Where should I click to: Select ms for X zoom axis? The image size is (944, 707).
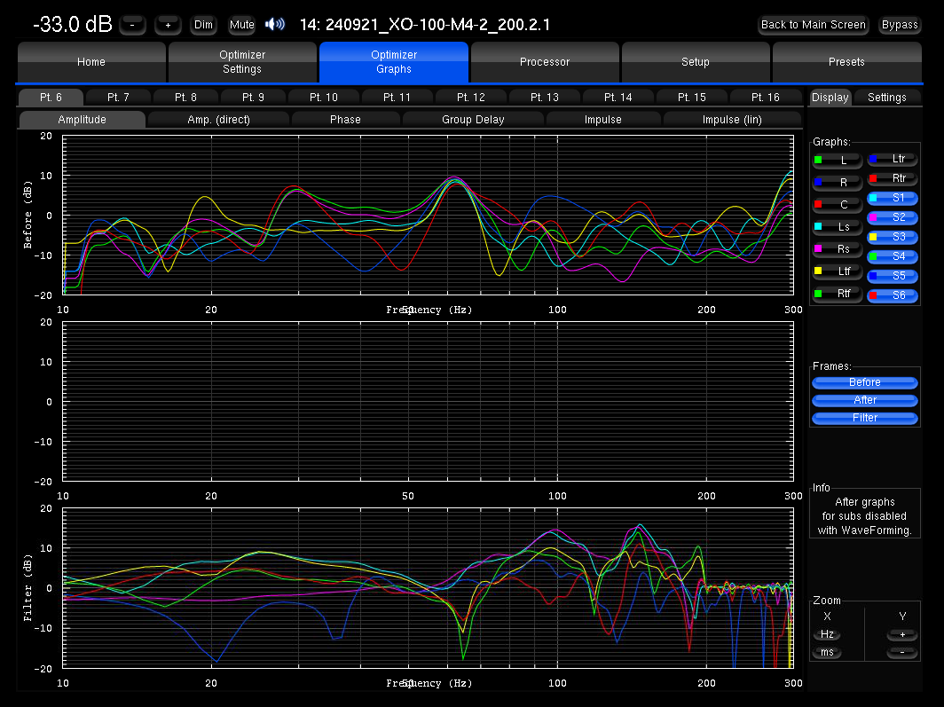point(827,652)
